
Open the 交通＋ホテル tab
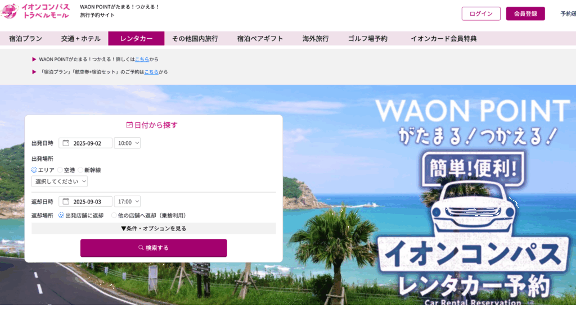point(80,39)
